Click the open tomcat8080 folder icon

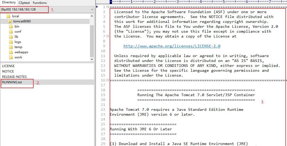pyautogui.click(x=10, y=21)
